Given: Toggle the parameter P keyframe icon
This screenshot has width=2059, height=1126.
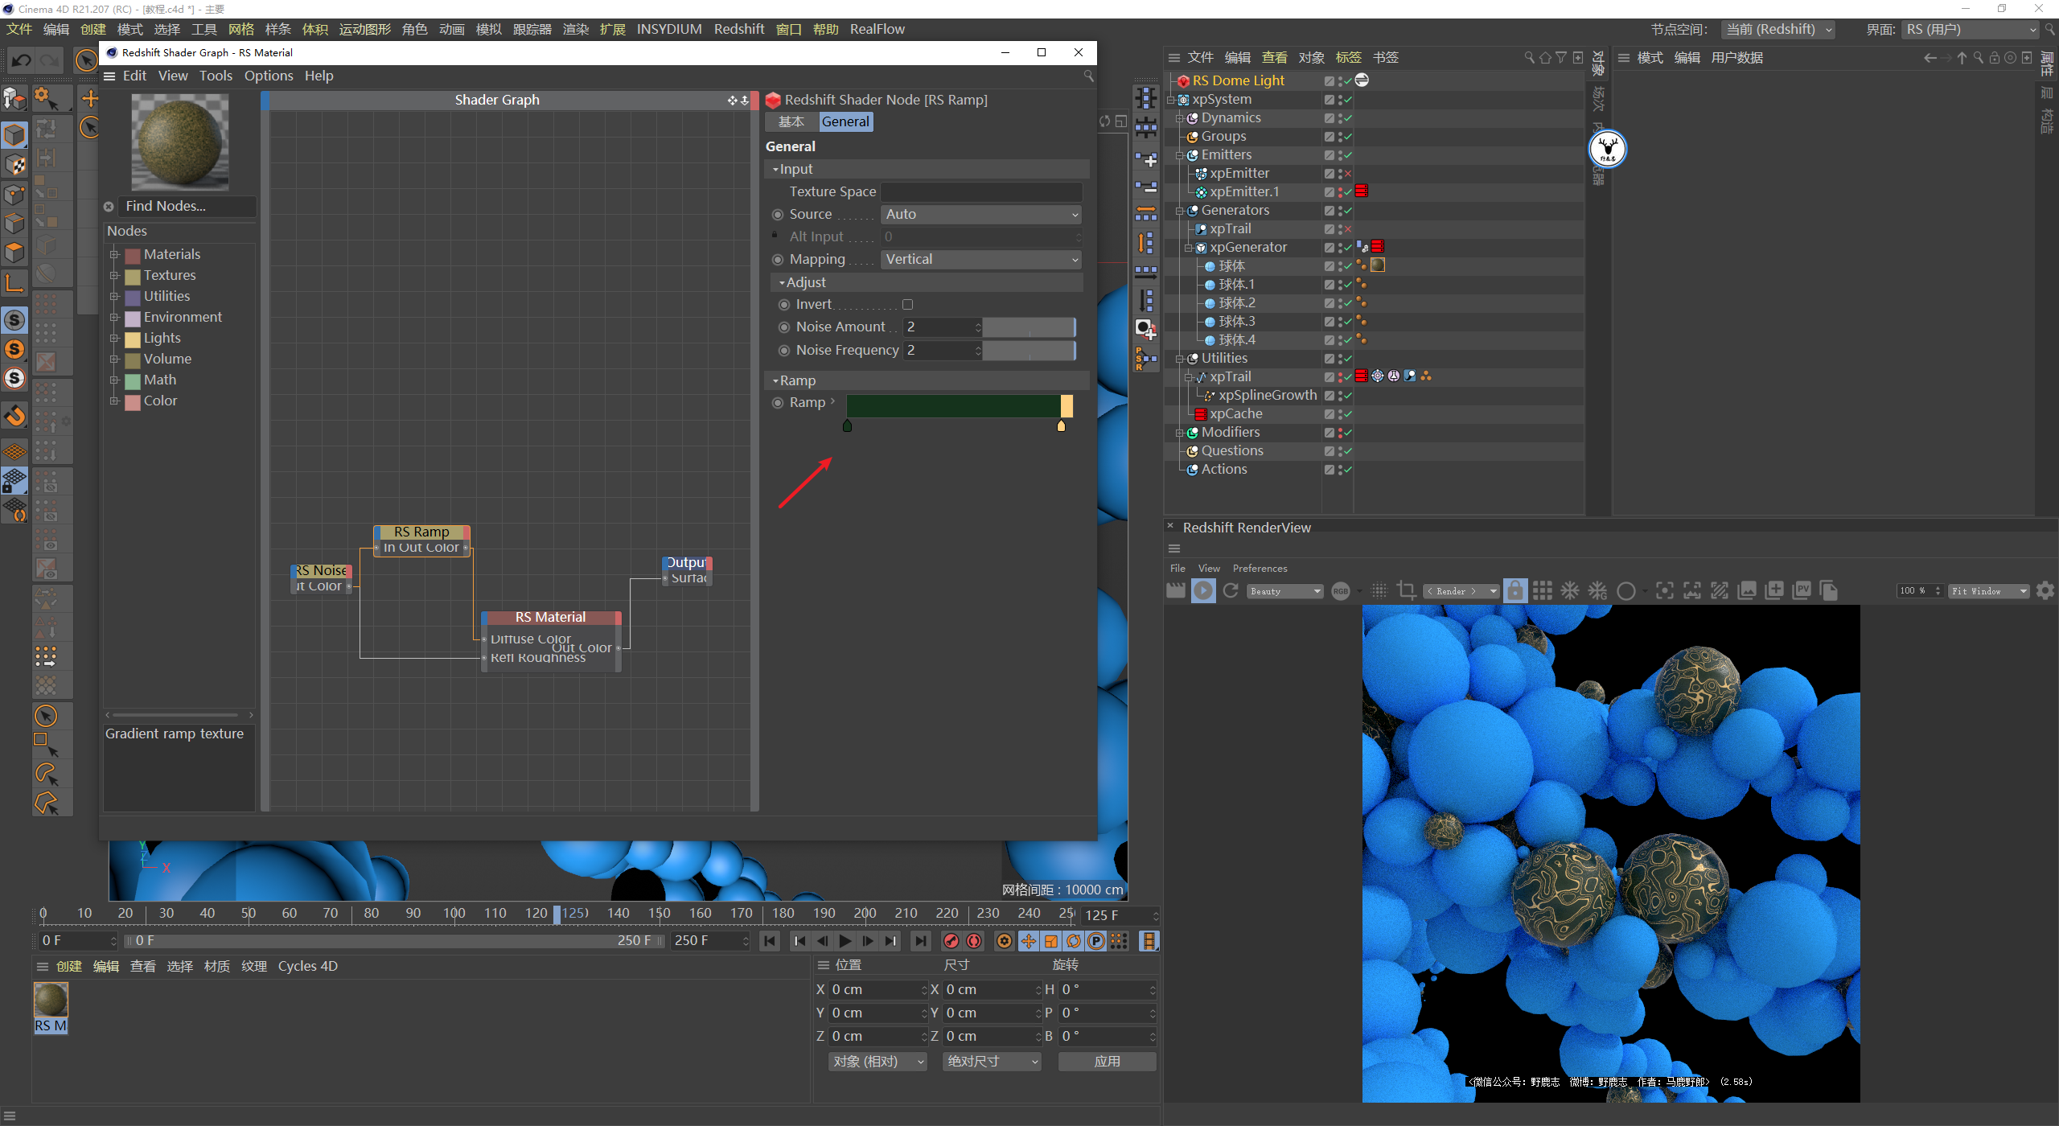Looking at the screenshot, I should 1095,941.
